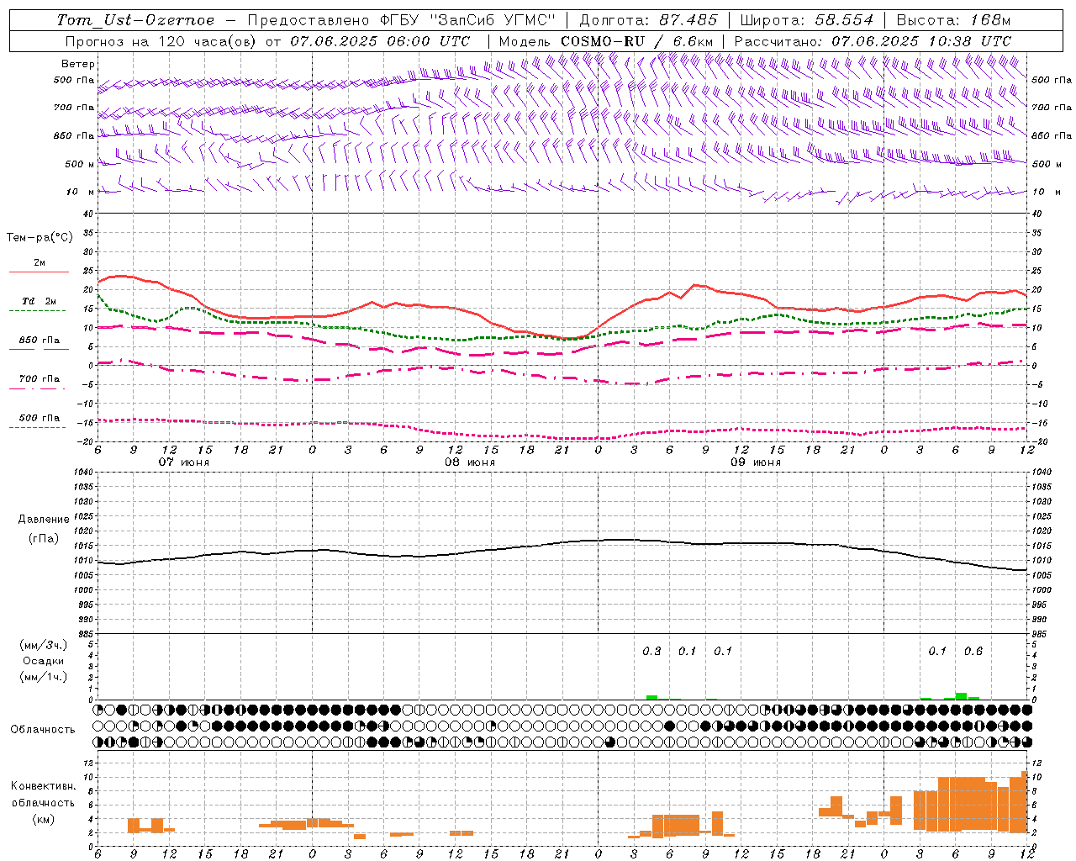Click the Ветер panel label
Viewport: 1076px width, 861px height.
click(78, 64)
